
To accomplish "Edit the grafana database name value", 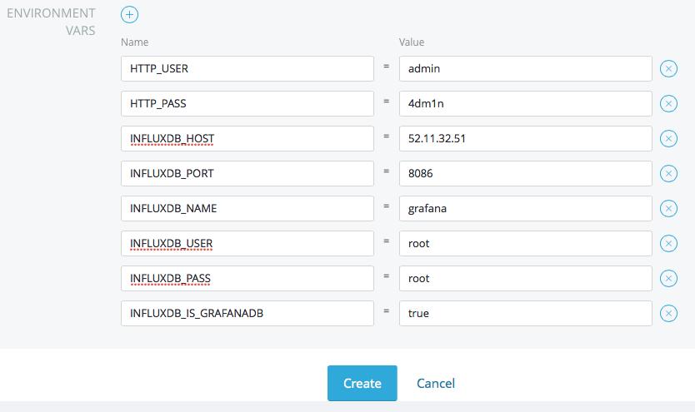I will point(525,208).
